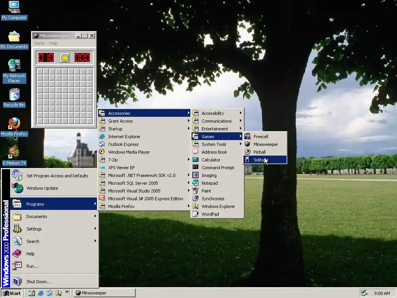Open Microsoft Visual J# 2005 Express Edition
The height and width of the screenshot is (298, 397).
[144, 199]
